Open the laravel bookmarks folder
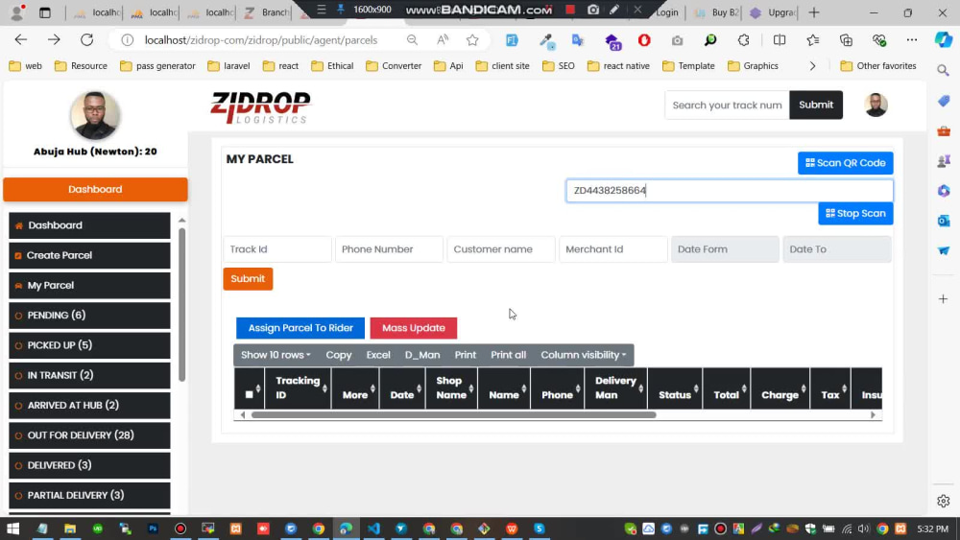960x540 pixels. click(228, 66)
